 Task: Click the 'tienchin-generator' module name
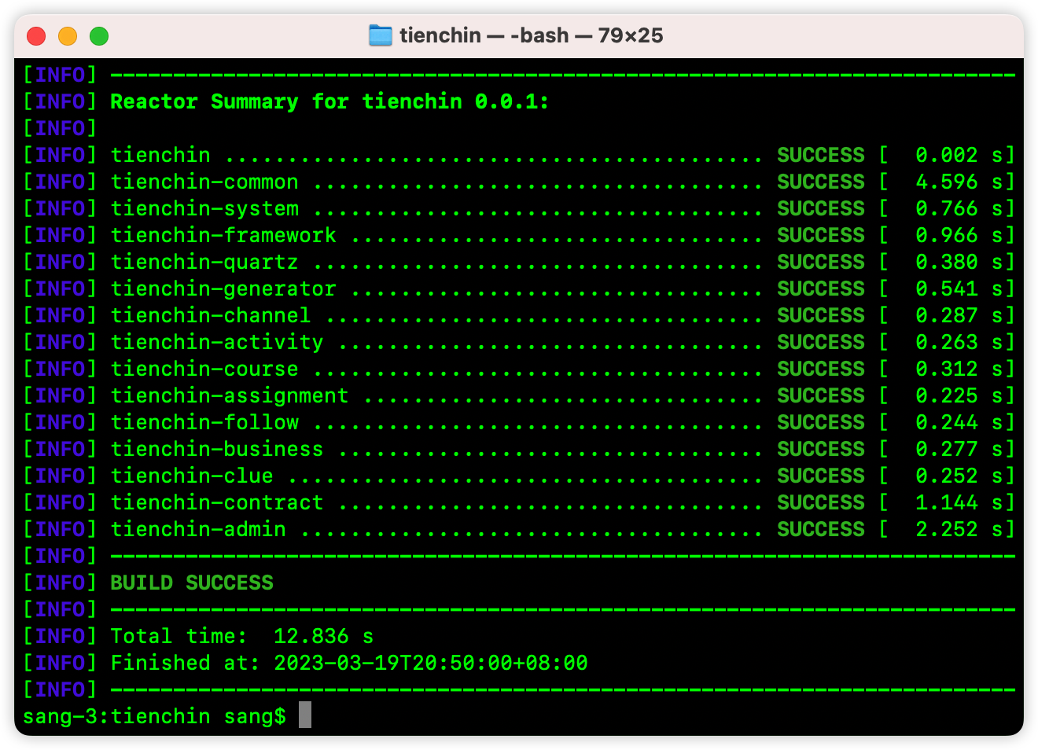[223, 289]
